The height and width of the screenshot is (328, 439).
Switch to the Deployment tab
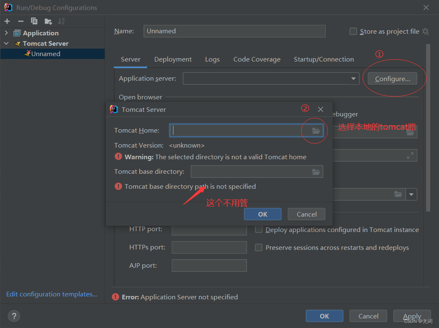coord(173,59)
